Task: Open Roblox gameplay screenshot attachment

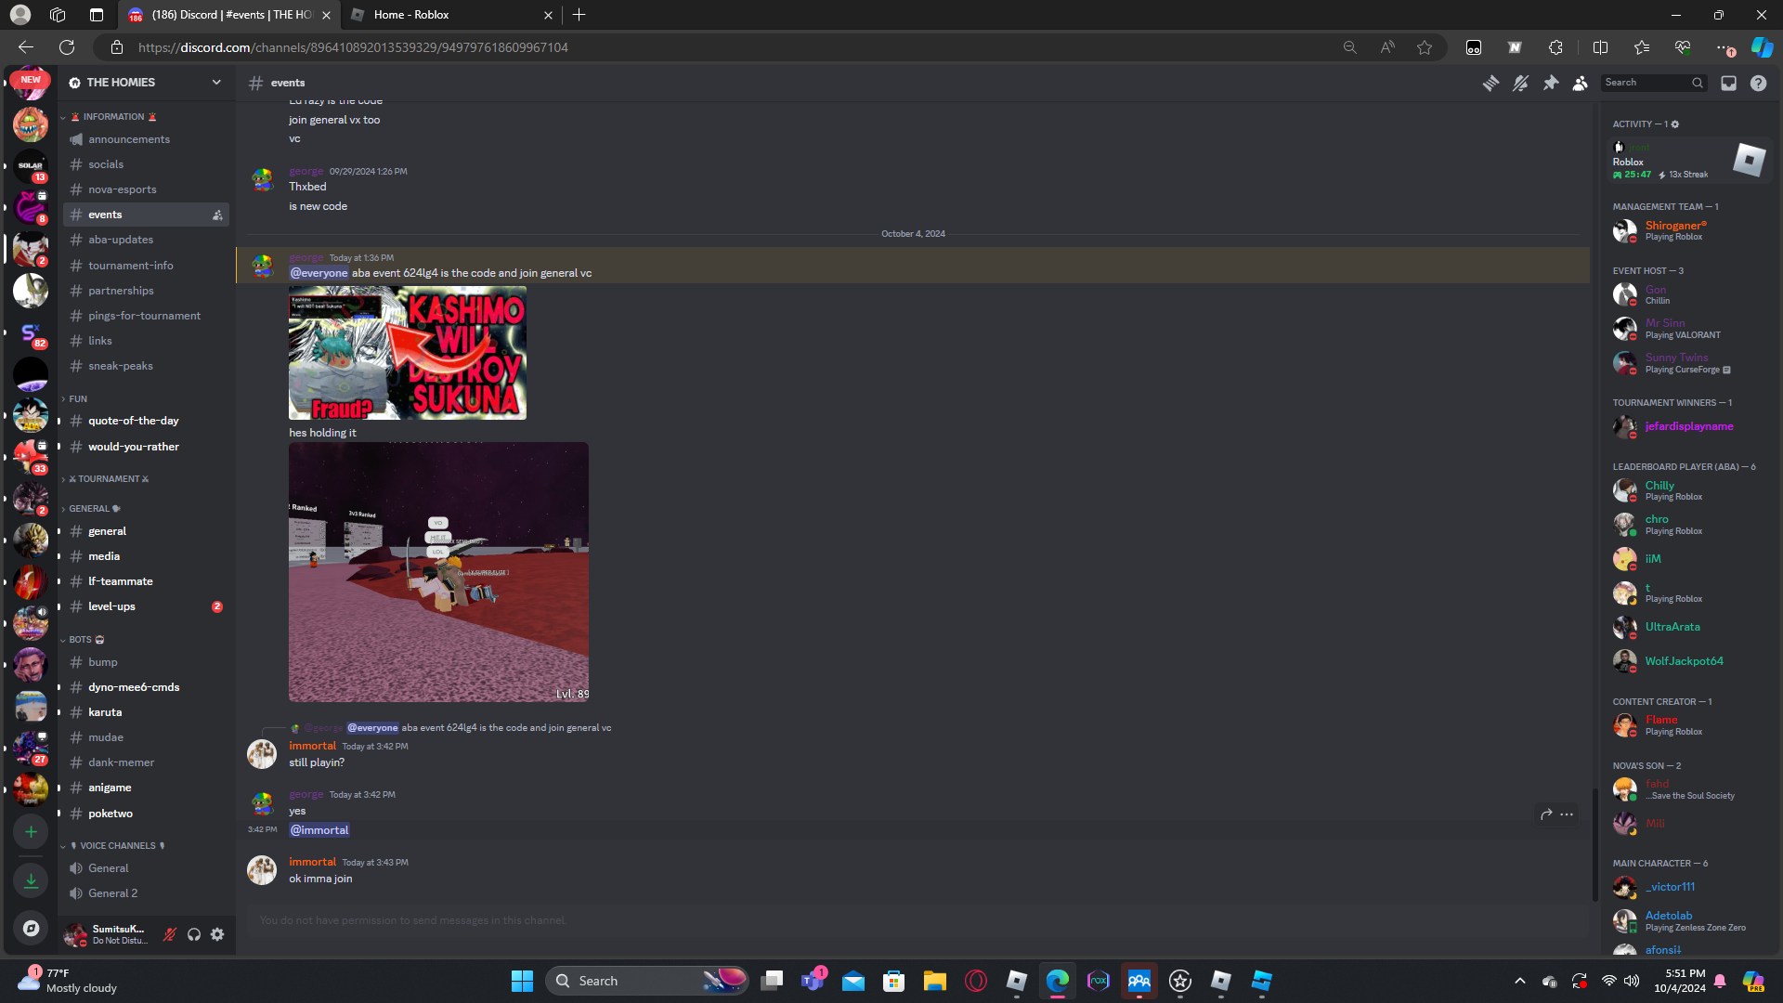Action: pyautogui.click(x=438, y=572)
